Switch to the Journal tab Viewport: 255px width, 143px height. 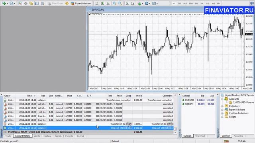(x=80, y=136)
